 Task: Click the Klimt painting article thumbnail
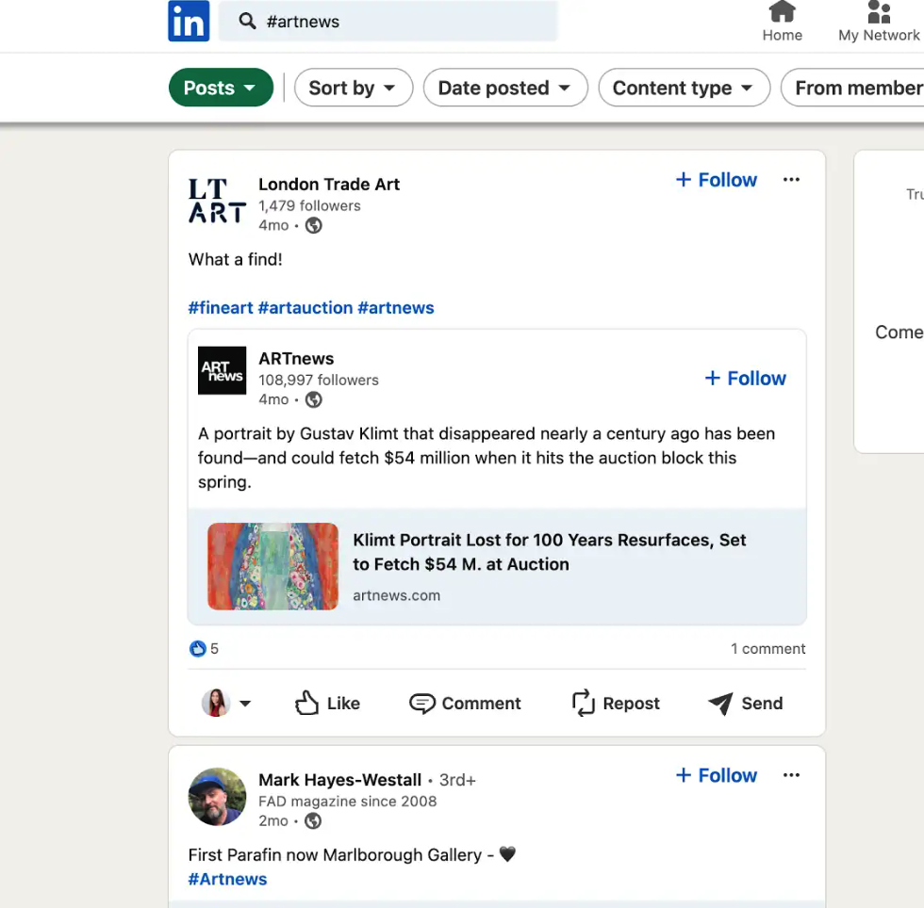coord(272,566)
